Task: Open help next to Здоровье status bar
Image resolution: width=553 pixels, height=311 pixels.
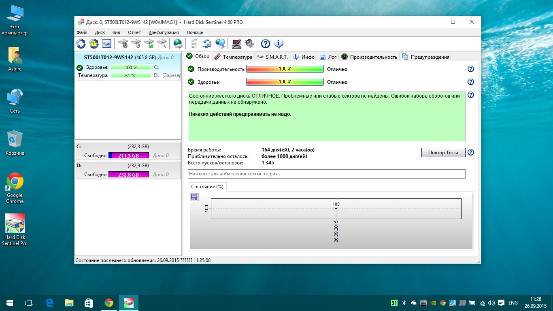Action: pos(470,82)
